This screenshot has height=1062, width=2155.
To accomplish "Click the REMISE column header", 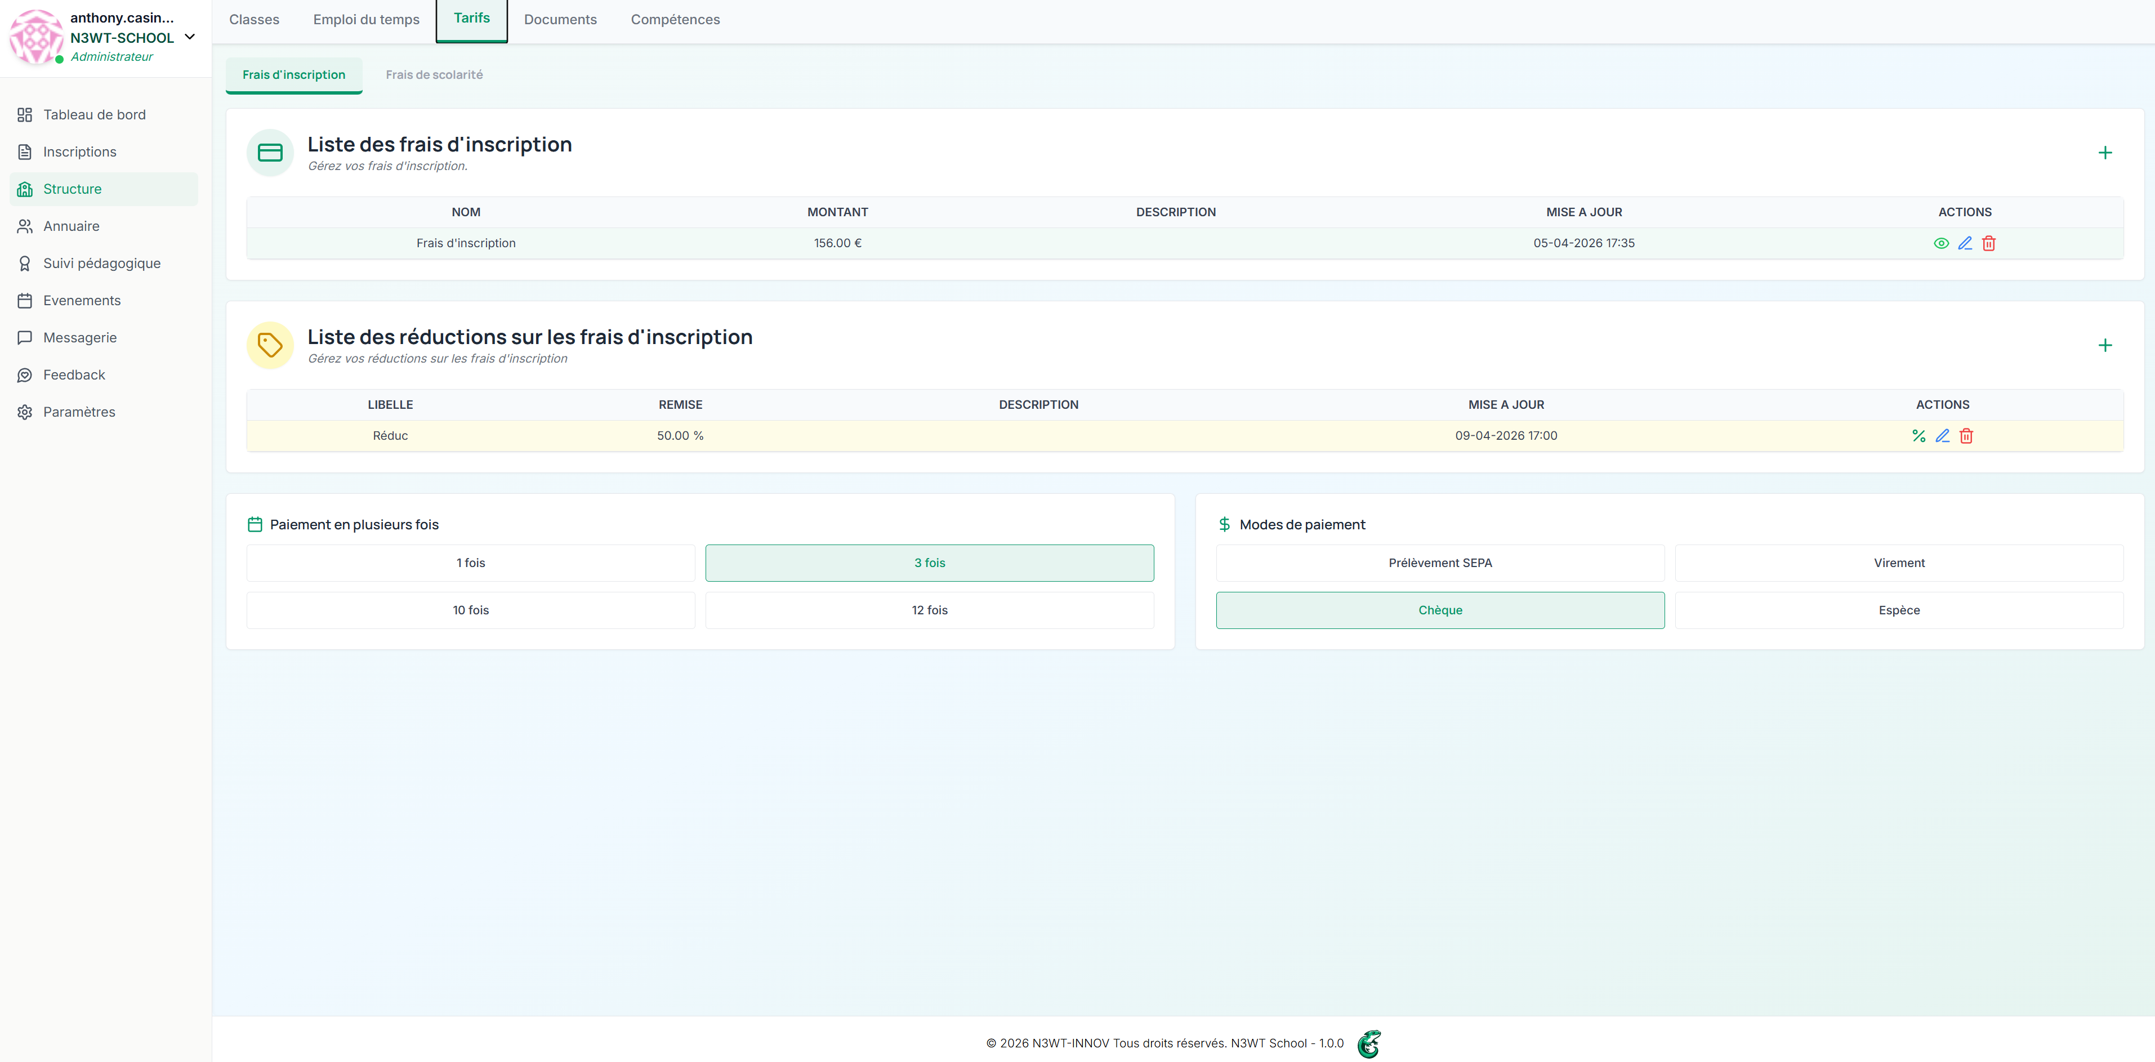I will pos(680,405).
